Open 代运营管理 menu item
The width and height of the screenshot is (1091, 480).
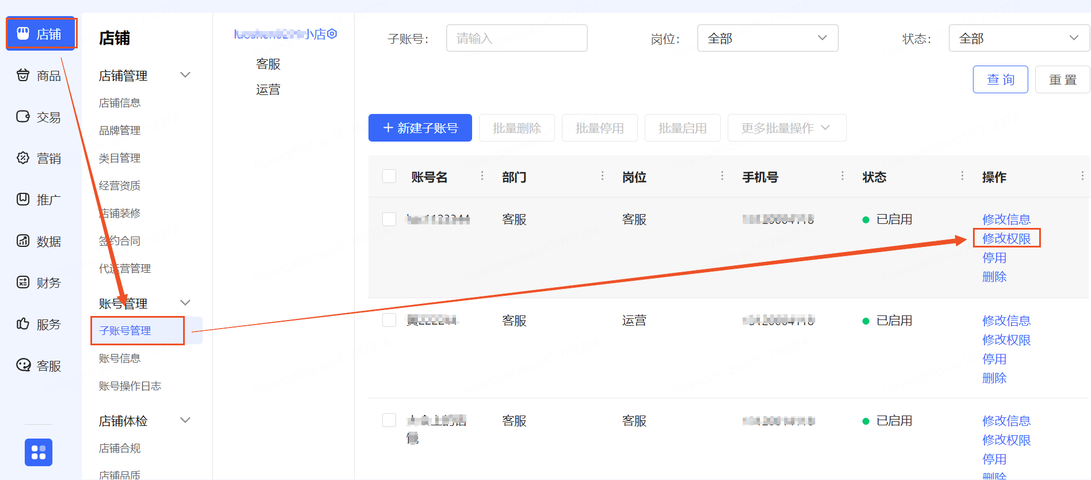(x=125, y=269)
